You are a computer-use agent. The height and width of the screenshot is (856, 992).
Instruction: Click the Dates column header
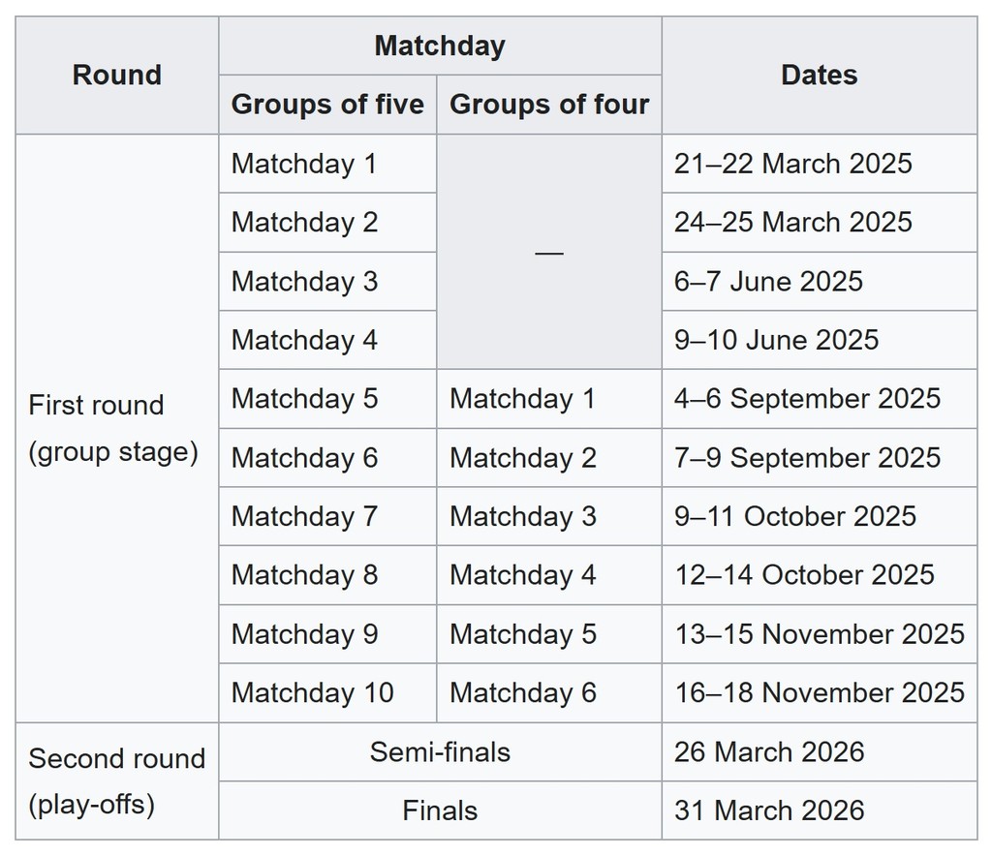[x=819, y=76]
